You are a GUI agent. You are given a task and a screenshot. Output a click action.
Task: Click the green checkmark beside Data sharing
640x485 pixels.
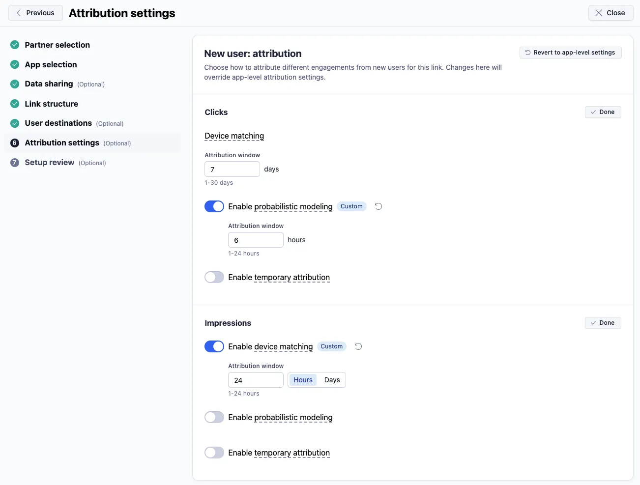(x=15, y=84)
